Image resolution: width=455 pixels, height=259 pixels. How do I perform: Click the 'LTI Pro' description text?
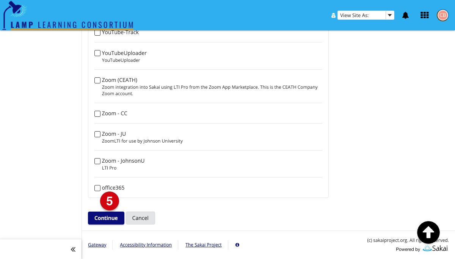pos(109,168)
